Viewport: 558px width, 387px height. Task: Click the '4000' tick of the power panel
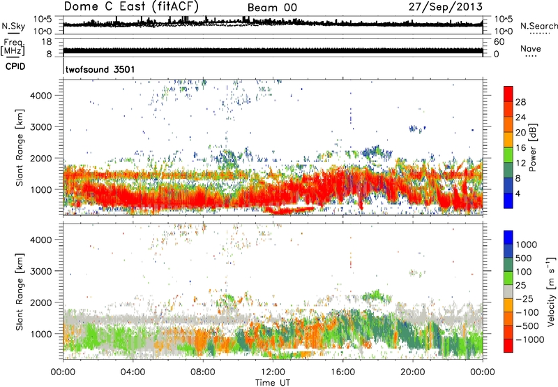[x=40, y=96]
